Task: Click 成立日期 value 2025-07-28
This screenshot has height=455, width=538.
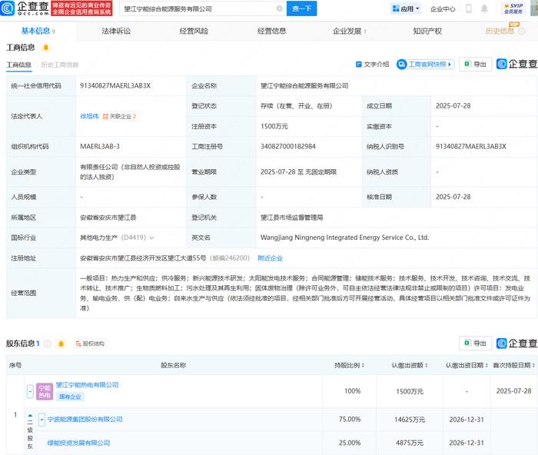Action: 453,106
